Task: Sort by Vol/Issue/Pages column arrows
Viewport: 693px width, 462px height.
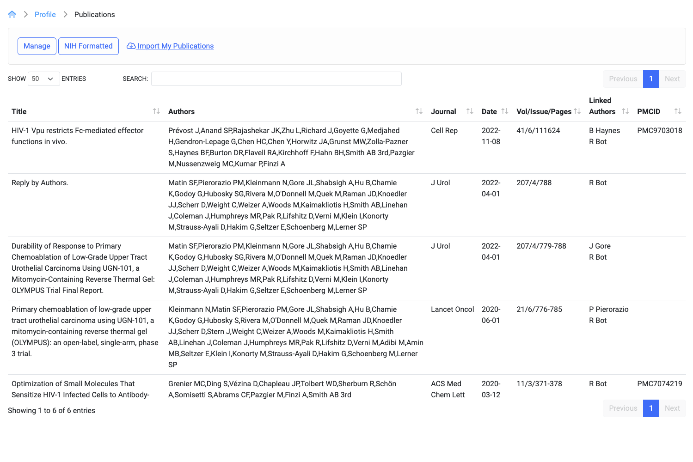Action: 577,111
